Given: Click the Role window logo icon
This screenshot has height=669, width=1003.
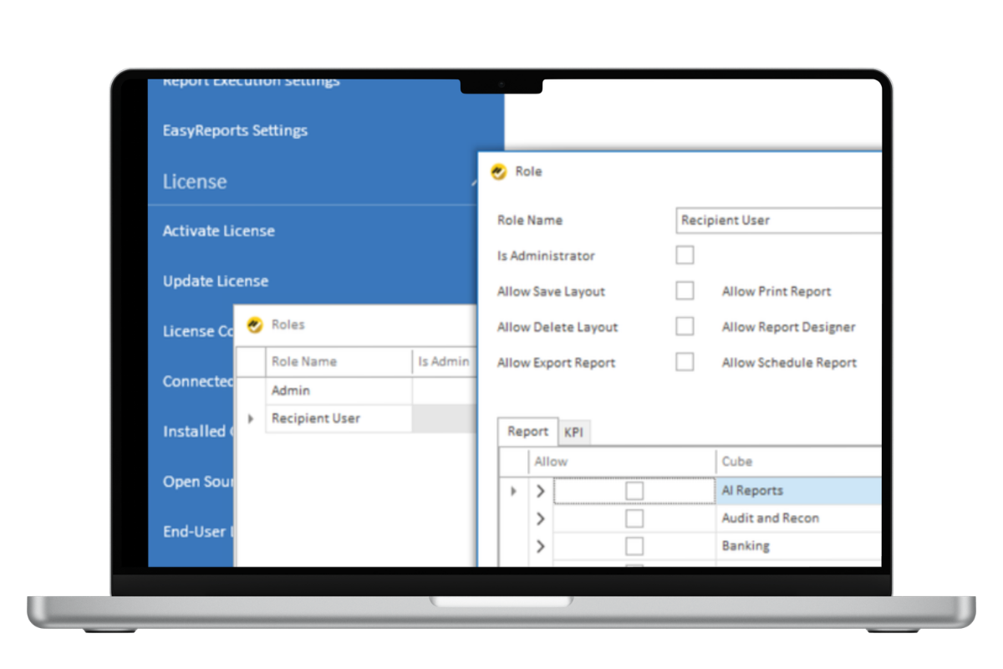Looking at the screenshot, I should (x=498, y=171).
